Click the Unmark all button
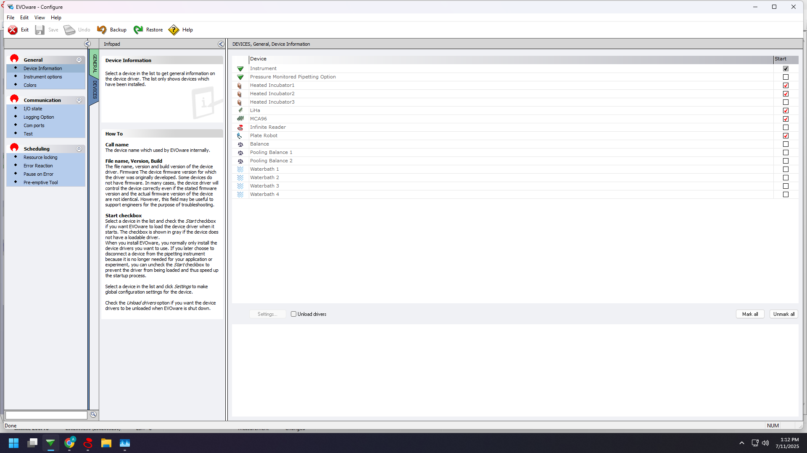The width and height of the screenshot is (807, 453). pos(784,314)
